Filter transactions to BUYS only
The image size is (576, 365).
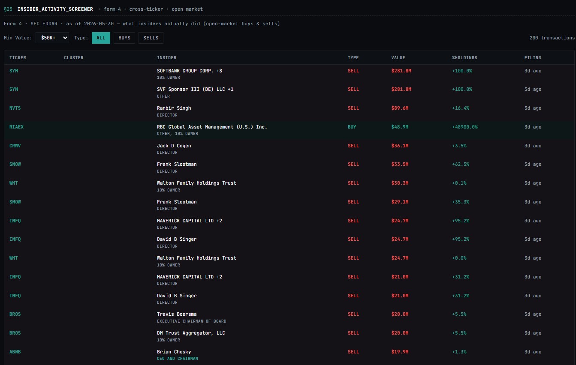[x=124, y=38]
